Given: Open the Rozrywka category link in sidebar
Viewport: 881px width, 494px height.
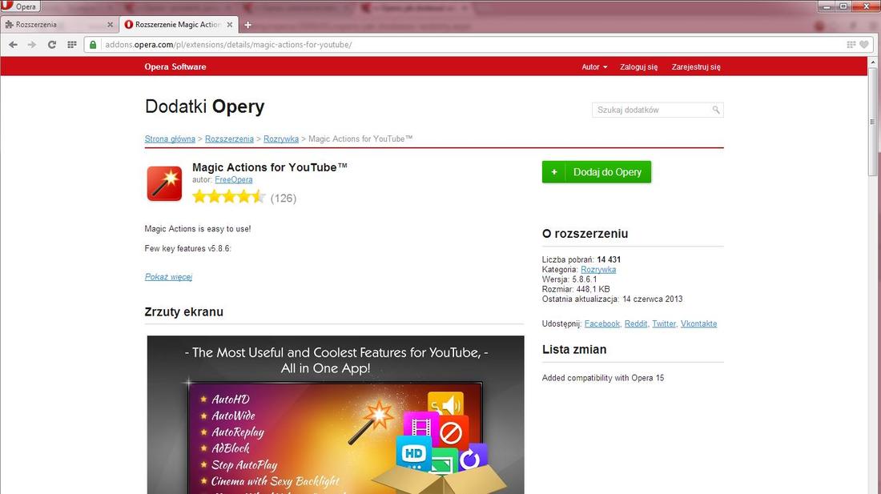Looking at the screenshot, I should click(x=598, y=270).
